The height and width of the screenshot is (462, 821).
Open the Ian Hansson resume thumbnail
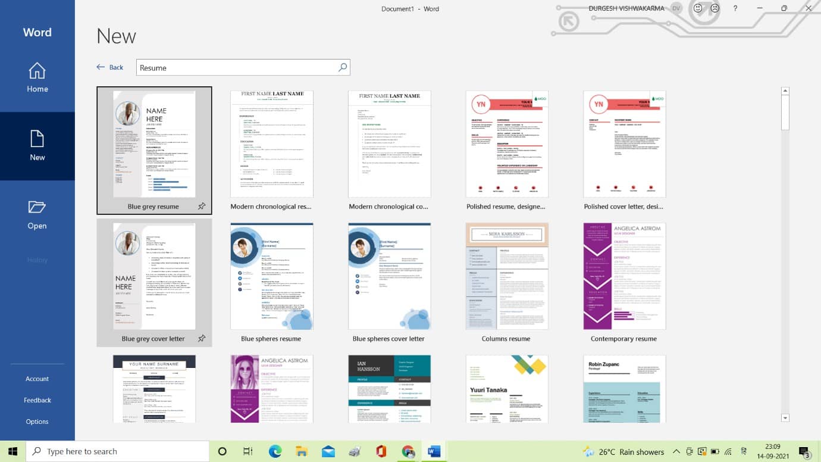(x=390, y=389)
